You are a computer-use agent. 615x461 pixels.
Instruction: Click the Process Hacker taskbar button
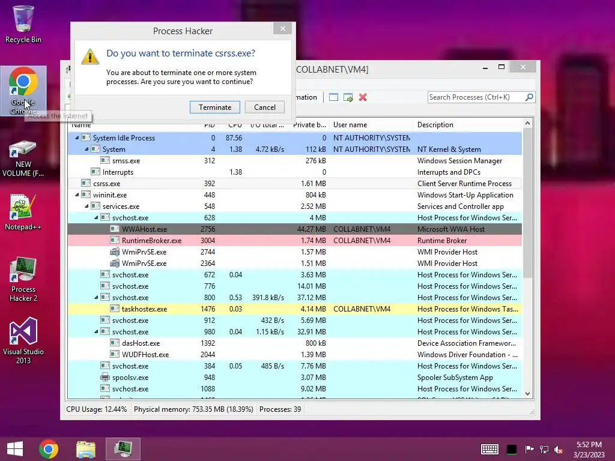(x=123, y=449)
